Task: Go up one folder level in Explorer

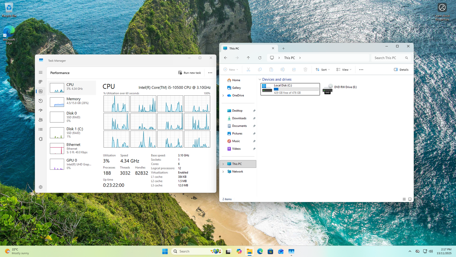Action: tap(248, 58)
